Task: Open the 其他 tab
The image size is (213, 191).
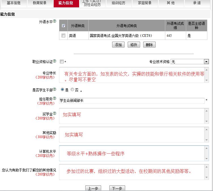Action: (171, 3)
